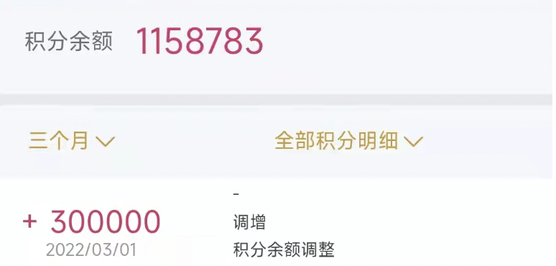Tap the chevron arrow beside 三个月
Viewport: 556px width, 266px height.
click(106, 142)
